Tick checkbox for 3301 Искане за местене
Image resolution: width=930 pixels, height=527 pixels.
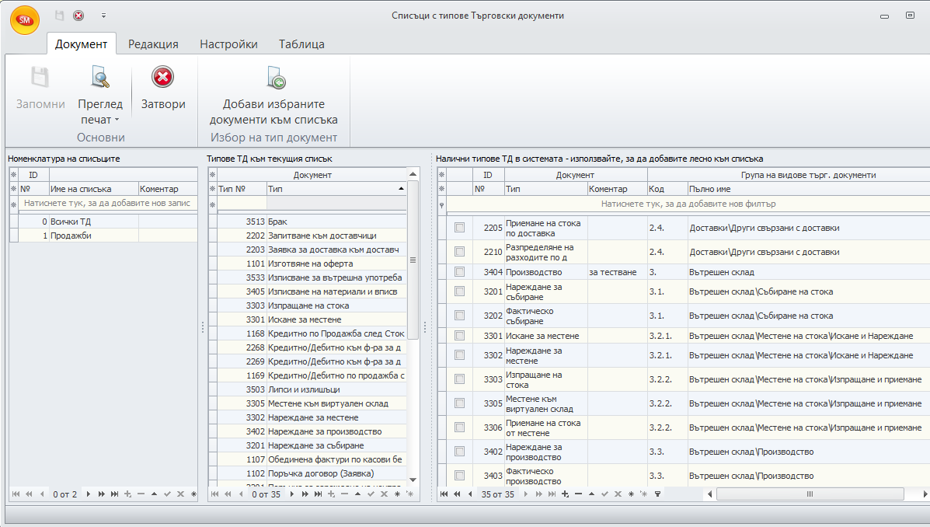pos(460,335)
